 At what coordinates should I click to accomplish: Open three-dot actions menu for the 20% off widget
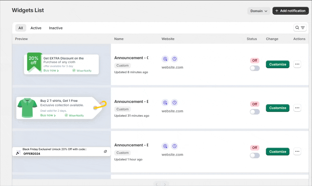(297, 64)
